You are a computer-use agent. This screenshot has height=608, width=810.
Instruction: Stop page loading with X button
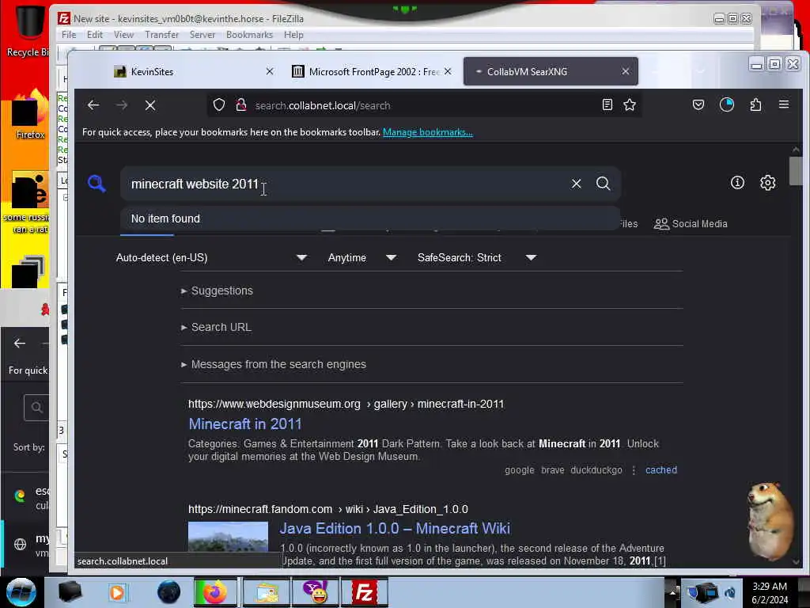click(x=150, y=105)
